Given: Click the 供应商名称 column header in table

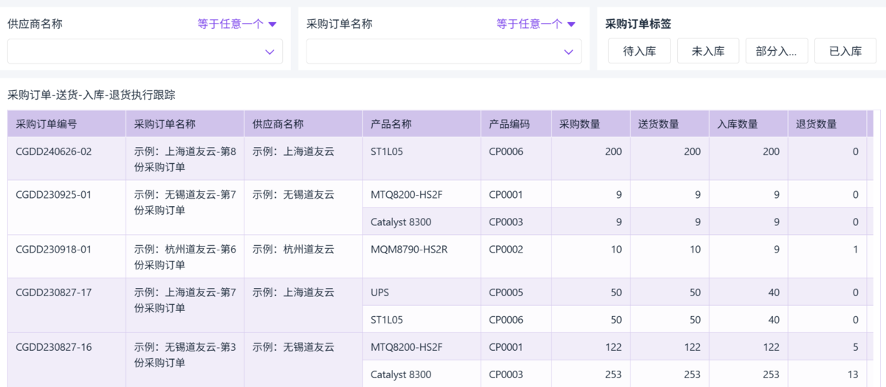Looking at the screenshot, I should pyautogui.click(x=303, y=124).
